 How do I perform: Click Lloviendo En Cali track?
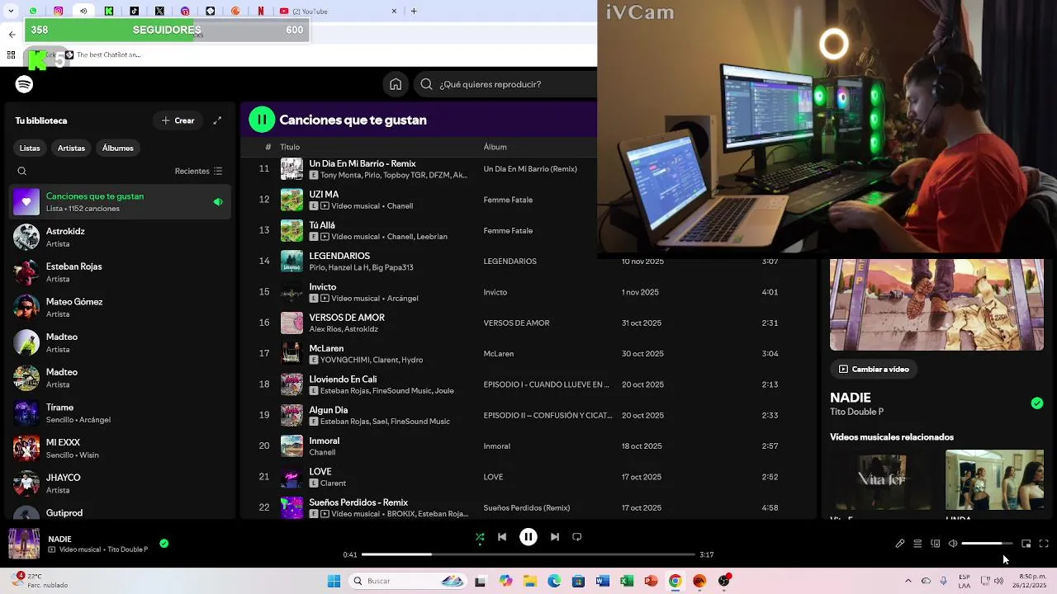click(x=343, y=379)
